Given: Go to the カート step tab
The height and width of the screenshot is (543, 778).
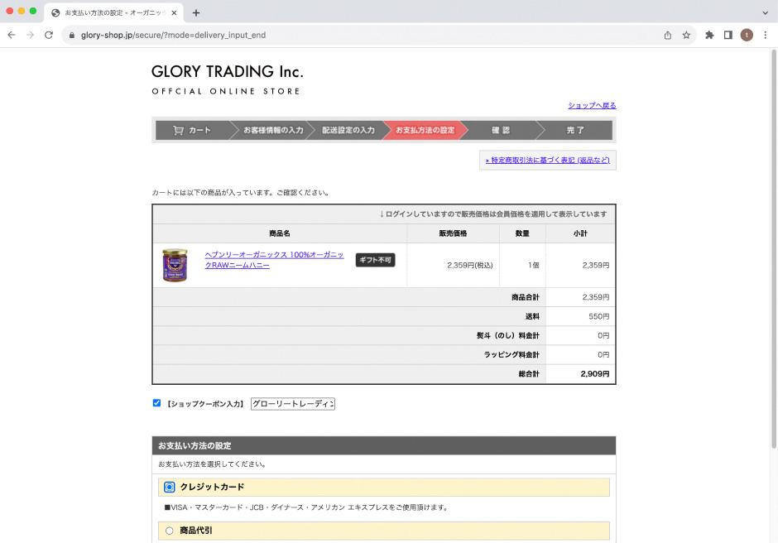Looking at the screenshot, I should [x=192, y=131].
